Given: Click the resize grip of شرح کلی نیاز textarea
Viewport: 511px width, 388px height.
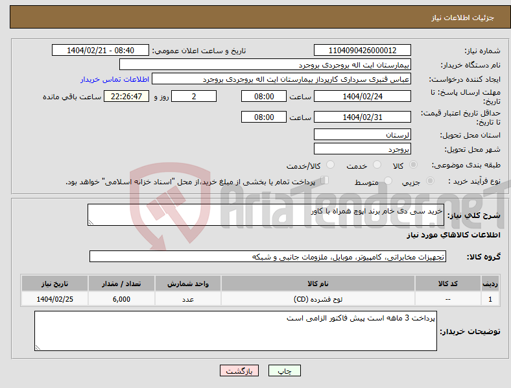Looking at the screenshot, I should tap(91, 223).
